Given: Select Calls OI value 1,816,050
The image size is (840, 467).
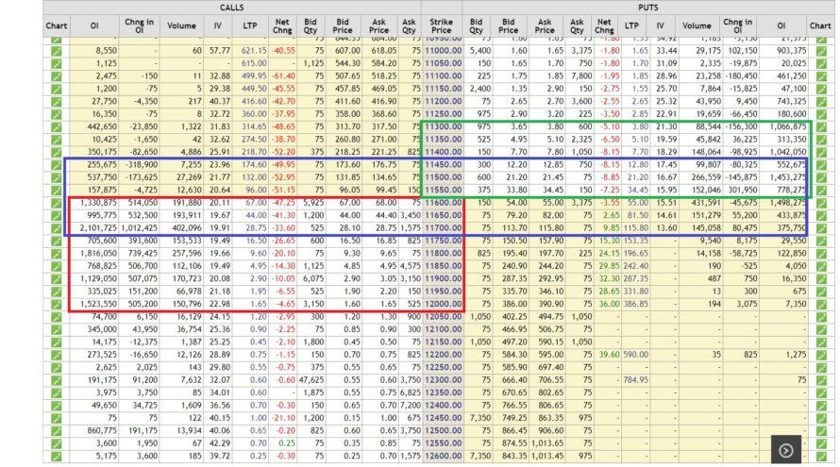Looking at the screenshot, I should coord(98,254).
